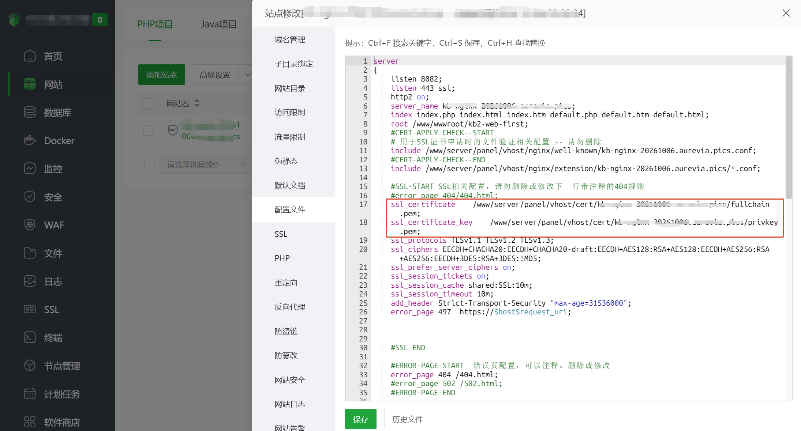The image size is (801, 431).
Task: Click the notification count badge 0
Action: click(100, 19)
